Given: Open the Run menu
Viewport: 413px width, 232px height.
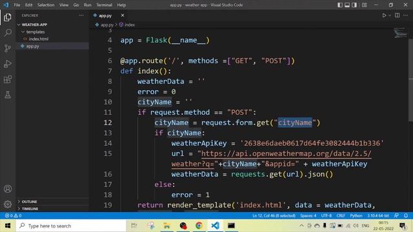Looking at the screenshot, I should 88,5.
